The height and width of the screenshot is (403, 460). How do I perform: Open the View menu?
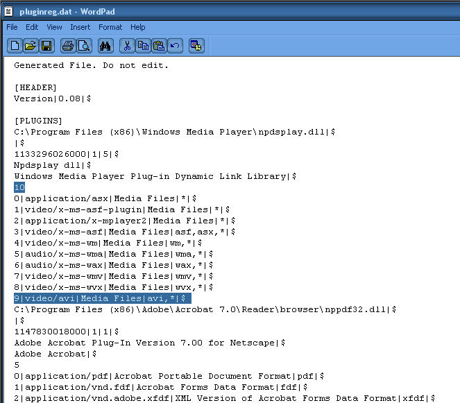[x=54, y=27]
